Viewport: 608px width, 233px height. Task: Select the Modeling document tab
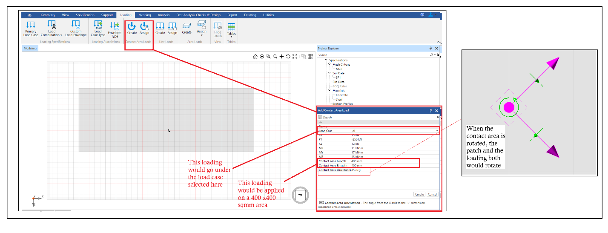coord(30,48)
